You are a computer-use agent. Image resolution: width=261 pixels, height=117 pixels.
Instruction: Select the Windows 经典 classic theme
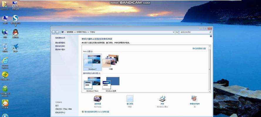111,84
